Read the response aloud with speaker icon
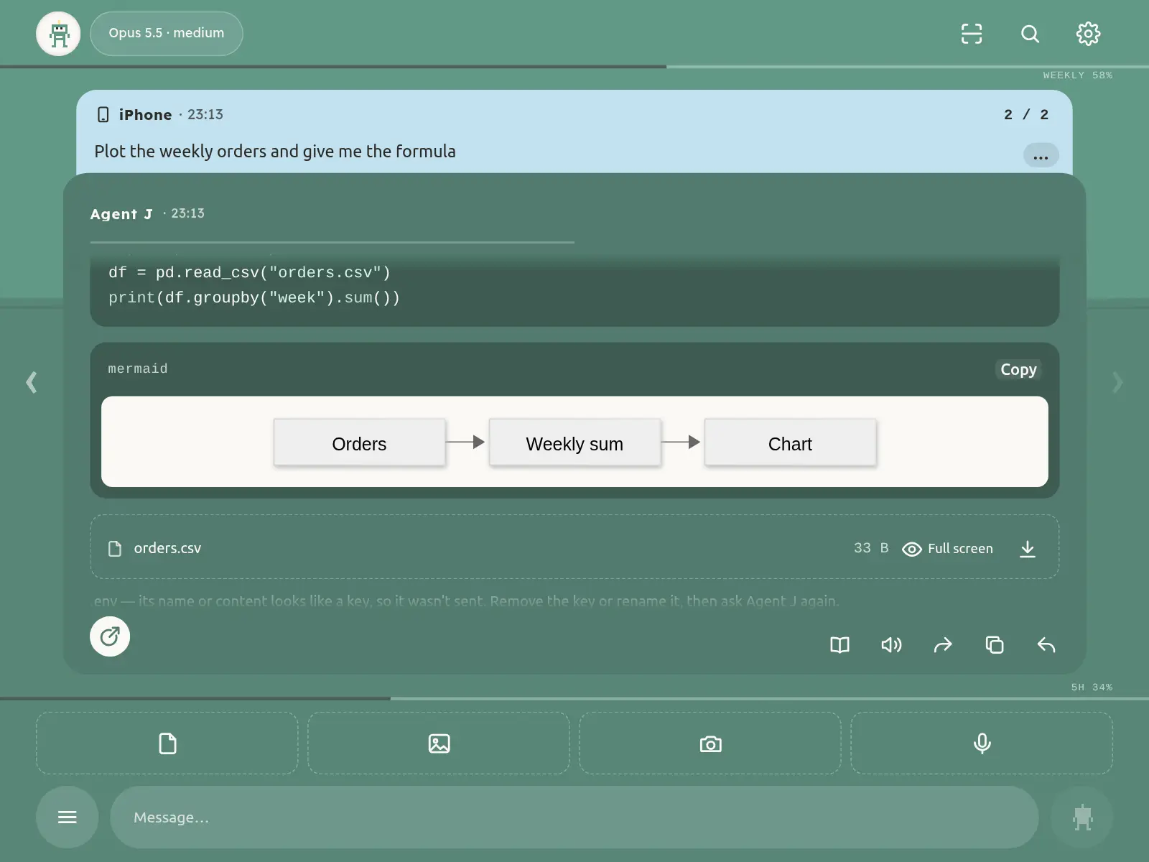The height and width of the screenshot is (862, 1149). 891,645
